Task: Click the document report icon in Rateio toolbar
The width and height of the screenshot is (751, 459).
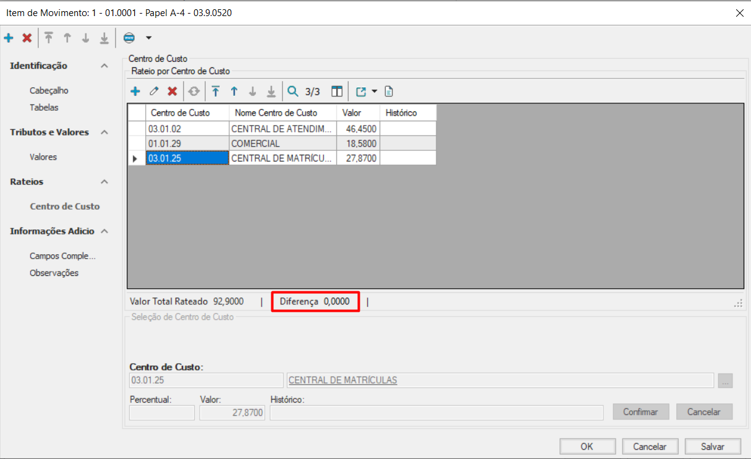Action: click(x=389, y=92)
